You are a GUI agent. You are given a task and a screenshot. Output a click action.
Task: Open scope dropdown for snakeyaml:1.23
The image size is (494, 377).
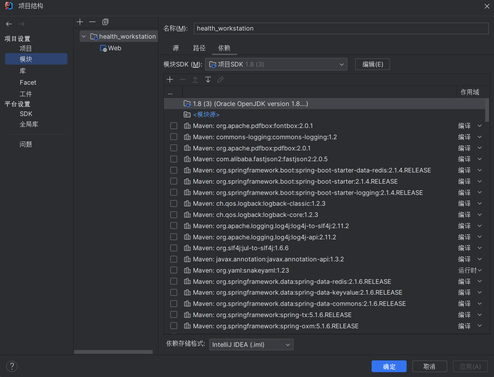[x=480, y=270]
